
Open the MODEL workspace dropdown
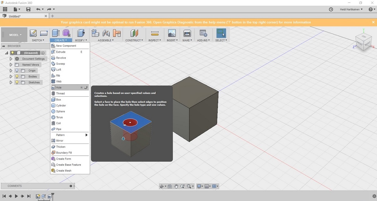[x=15, y=35]
